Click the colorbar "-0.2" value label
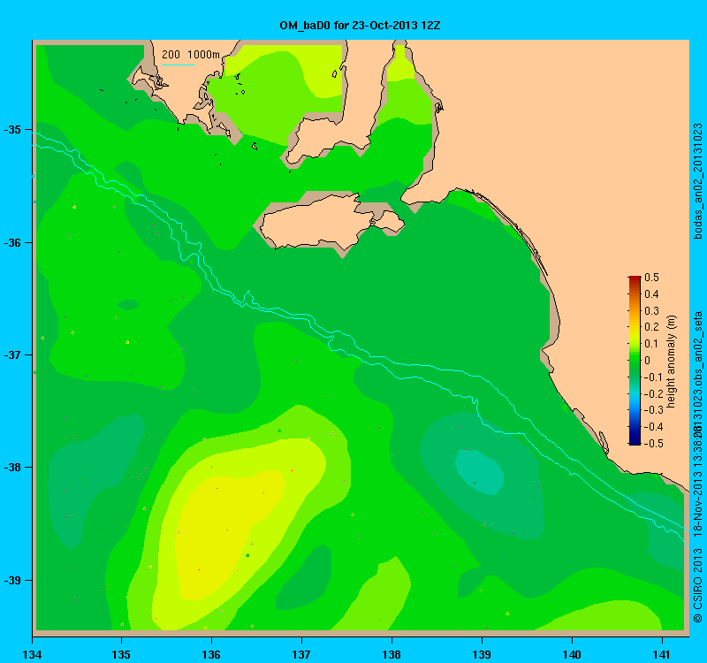The height and width of the screenshot is (663, 707). click(x=653, y=393)
